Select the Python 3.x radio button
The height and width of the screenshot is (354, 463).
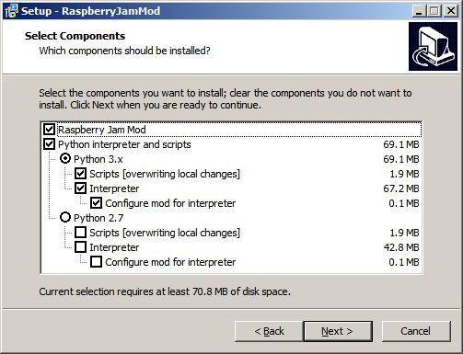65,159
